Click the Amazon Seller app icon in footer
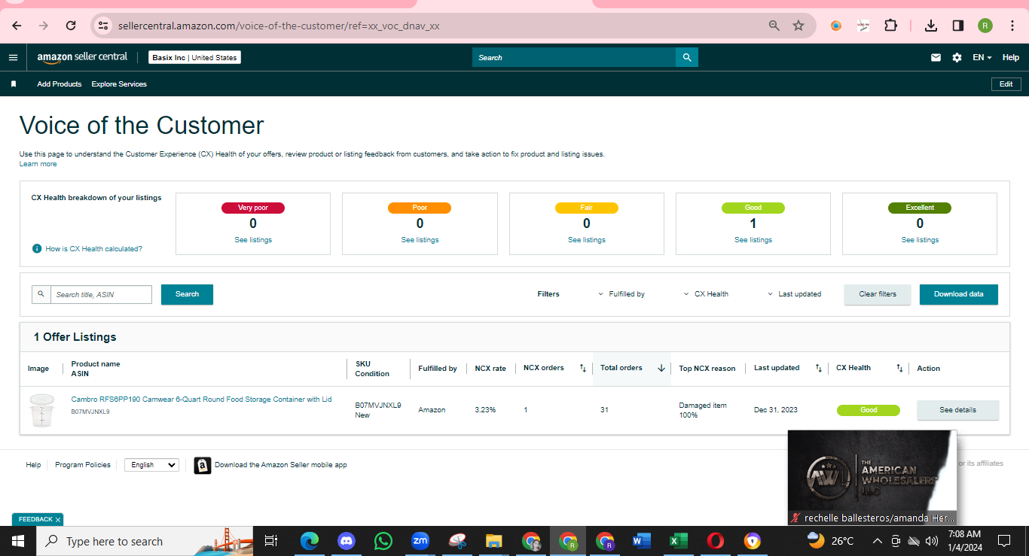1029x556 pixels. coord(202,466)
